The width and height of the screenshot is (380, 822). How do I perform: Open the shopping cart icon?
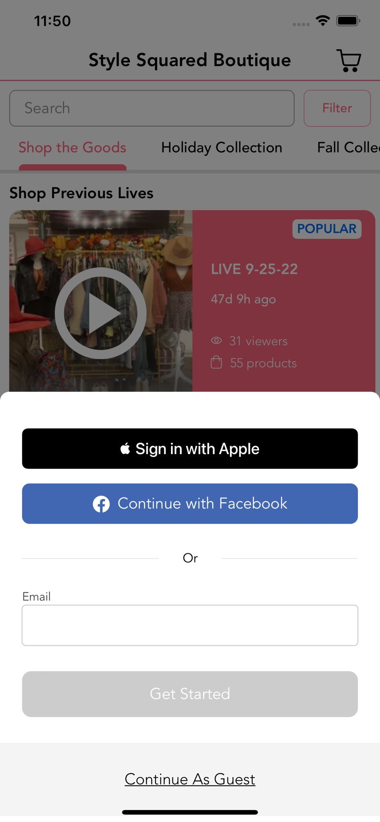pos(349,61)
